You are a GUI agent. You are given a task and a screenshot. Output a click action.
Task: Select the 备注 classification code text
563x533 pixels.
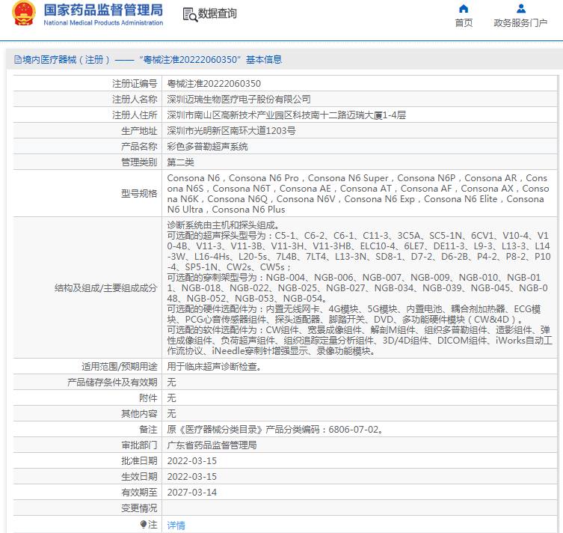pyautogui.click(x=275, y=430)
